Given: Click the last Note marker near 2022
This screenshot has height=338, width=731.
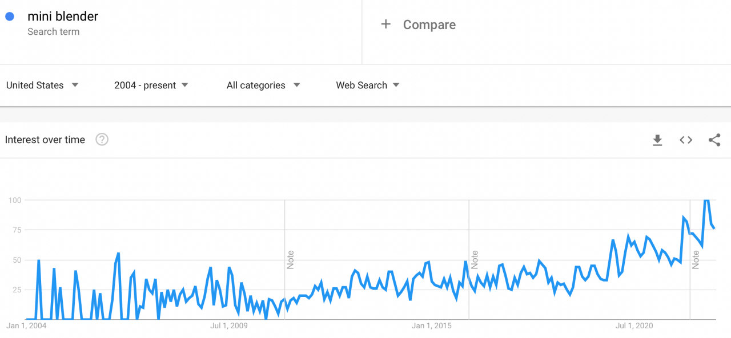Looking at the screenshot, I should (x=695, y=259).
